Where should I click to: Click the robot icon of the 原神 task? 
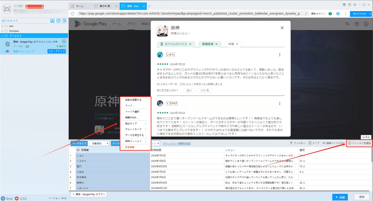[7, 44]
